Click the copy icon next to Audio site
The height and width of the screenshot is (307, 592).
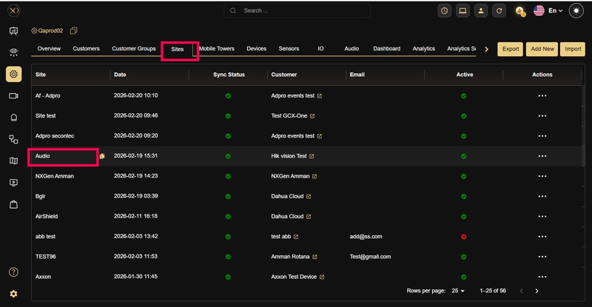coord(102,156)
